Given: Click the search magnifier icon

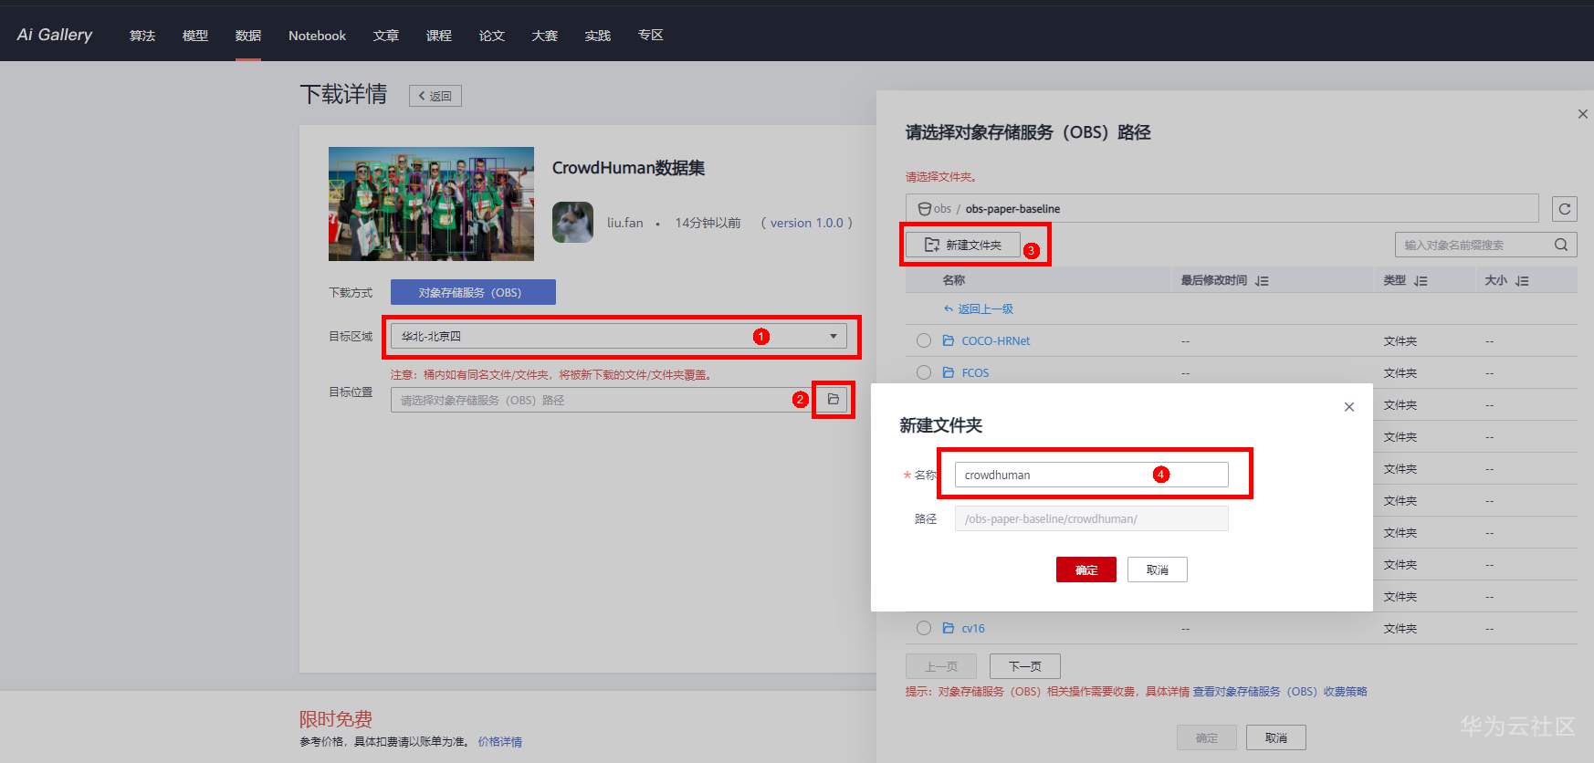Looking at the screenshot, I should click(x=1561, y=245).
